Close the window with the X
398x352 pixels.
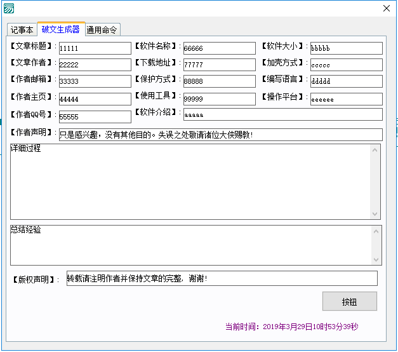click(x=387, y=8)
